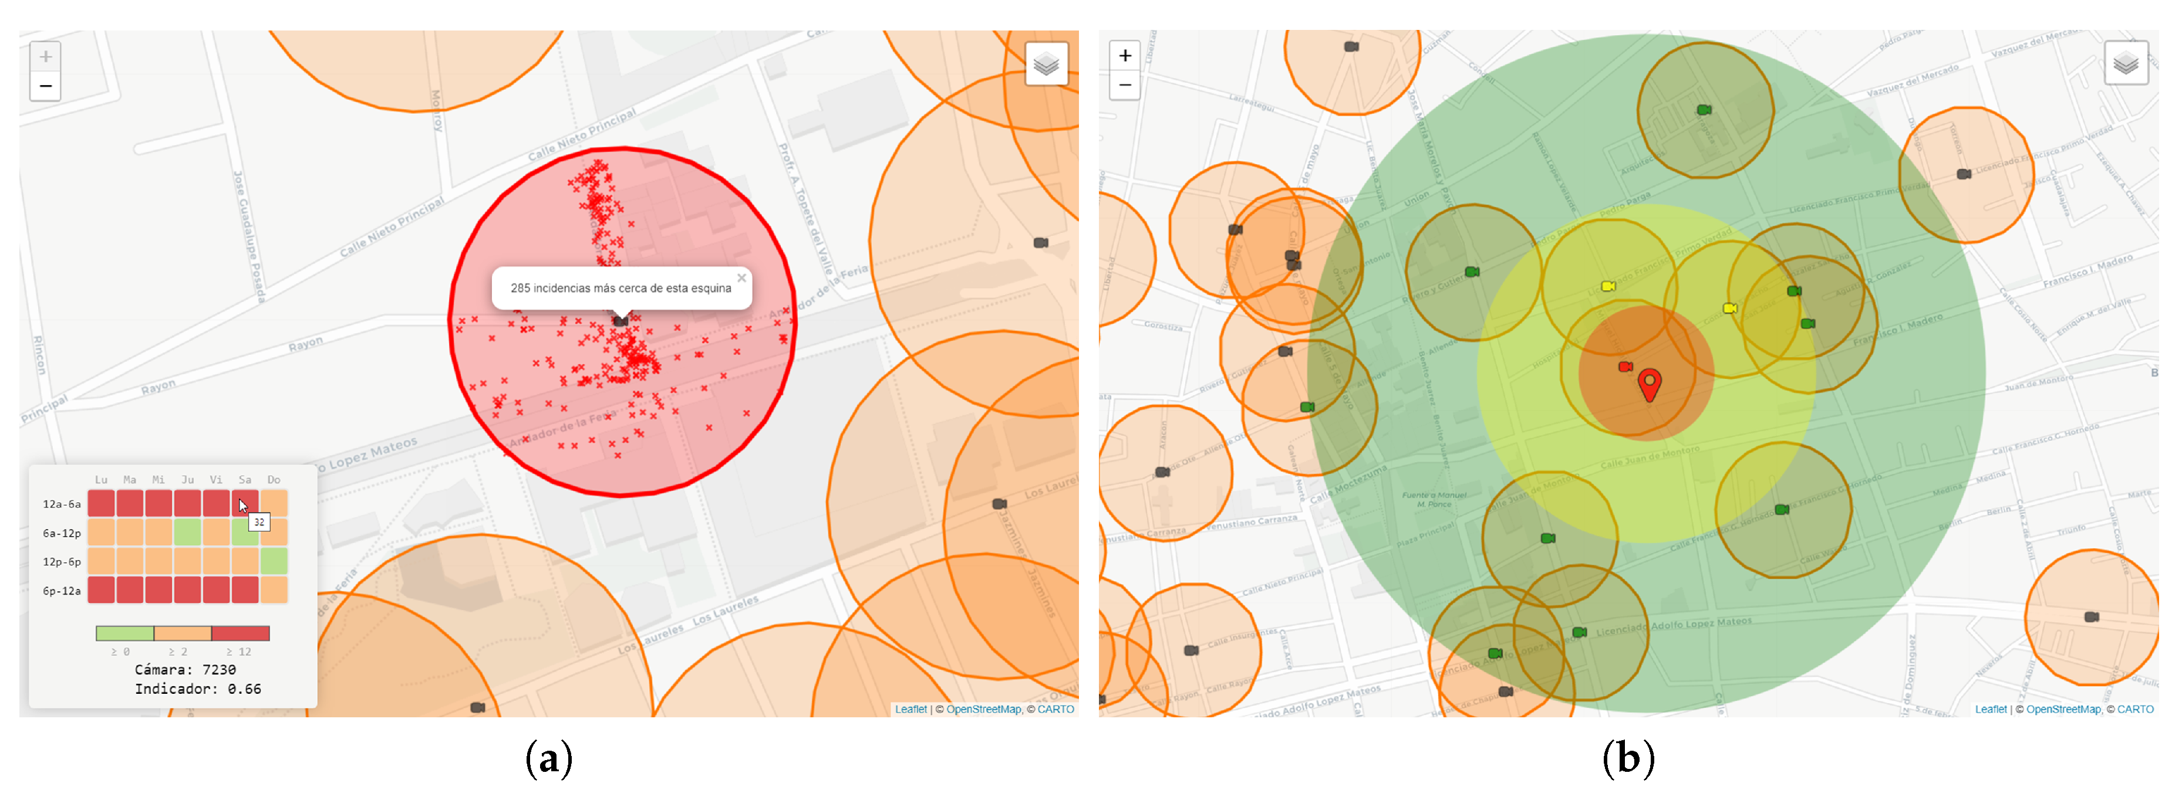Image resolution: width=2182 pixels, height=800 pixels.
Task: Close the 285 incidencias popup
Action: (x=741, y=277)
